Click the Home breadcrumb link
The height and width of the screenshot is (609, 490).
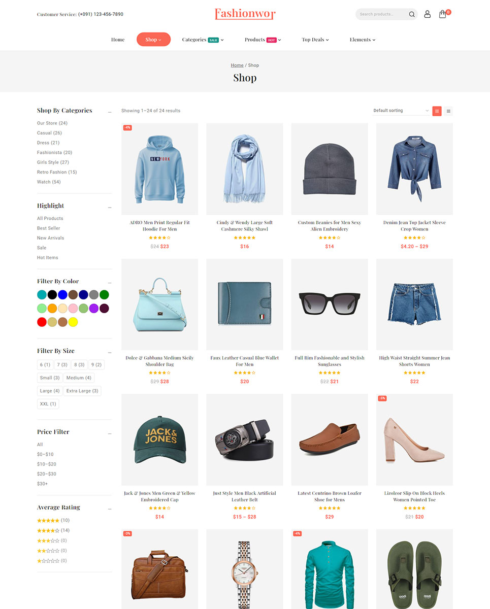(237, 65)
